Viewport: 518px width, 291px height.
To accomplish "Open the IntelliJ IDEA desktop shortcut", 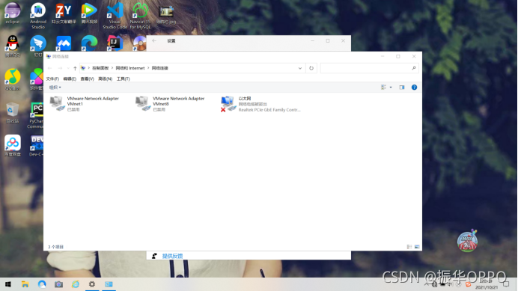I will (x=115, y=43).
